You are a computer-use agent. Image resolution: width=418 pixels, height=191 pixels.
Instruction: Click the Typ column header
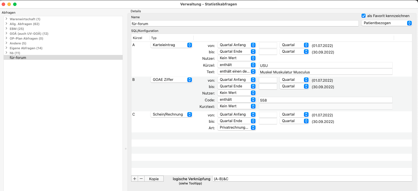[x=171, y=38]
